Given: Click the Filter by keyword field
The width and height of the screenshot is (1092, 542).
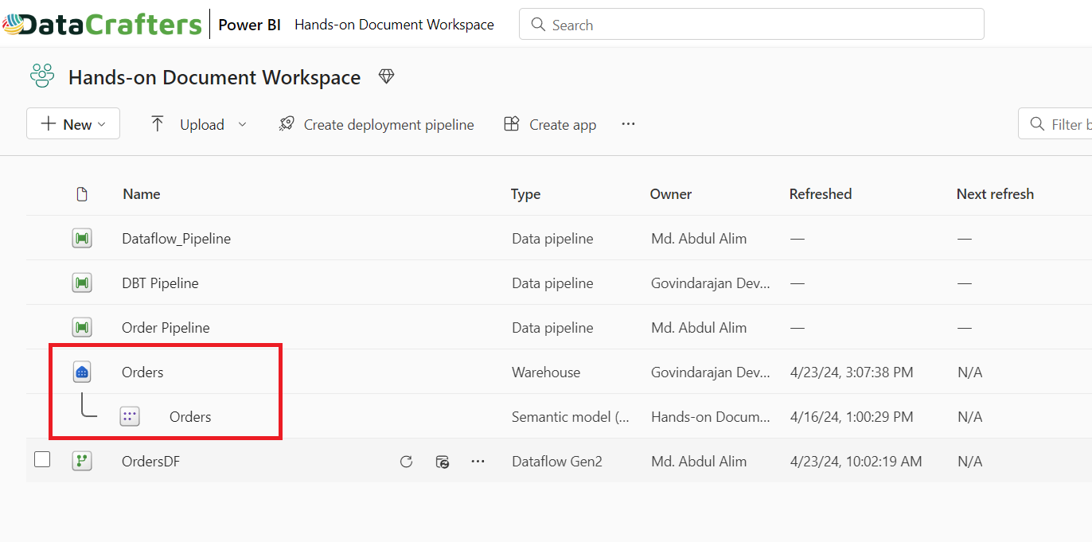Looking at the screenshot, I should [1059, 124].
